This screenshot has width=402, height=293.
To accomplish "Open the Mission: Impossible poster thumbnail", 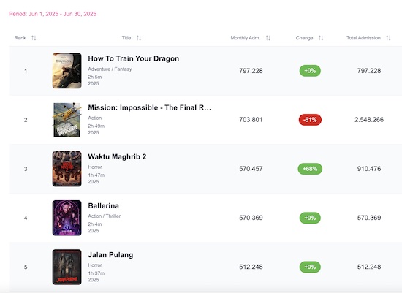I will point(67,120).
